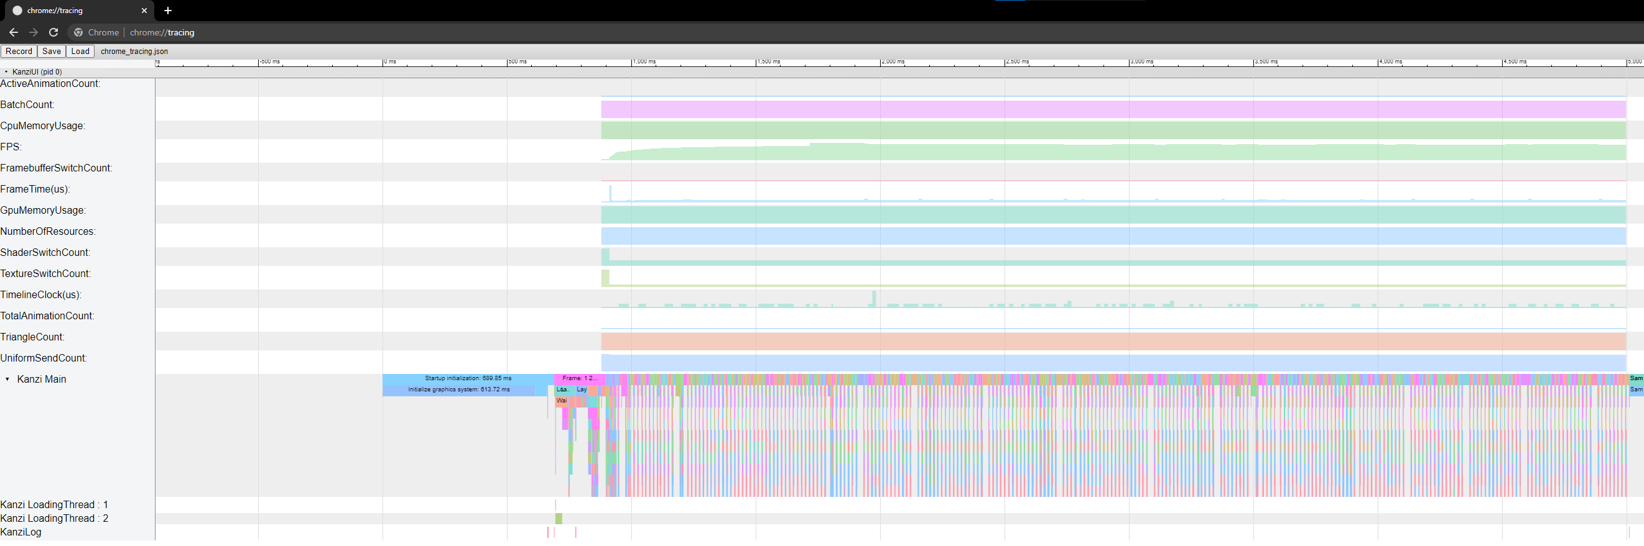
Task: Select the Initialize graphics system 613.72 ms slice
Action: (459, 391)
